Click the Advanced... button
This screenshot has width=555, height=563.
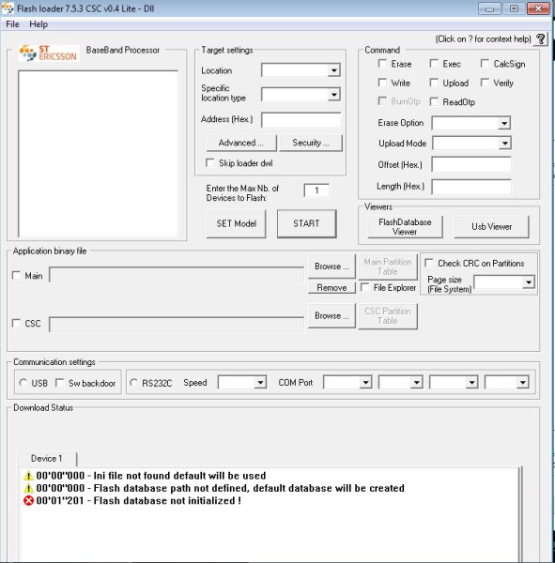tap(241, 143)
